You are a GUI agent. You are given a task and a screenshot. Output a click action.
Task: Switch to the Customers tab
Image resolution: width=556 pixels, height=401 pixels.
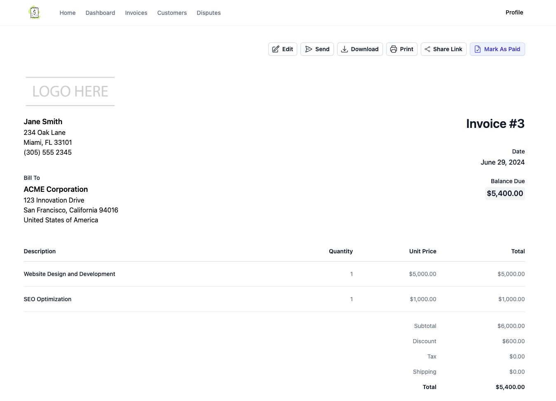coord(172,13)
